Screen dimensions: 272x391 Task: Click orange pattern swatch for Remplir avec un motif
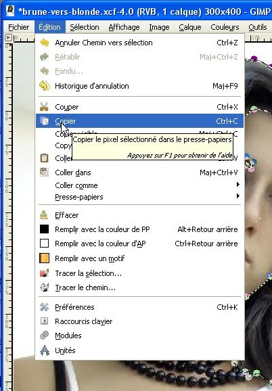pyautogui.click(x=45, y=258)
